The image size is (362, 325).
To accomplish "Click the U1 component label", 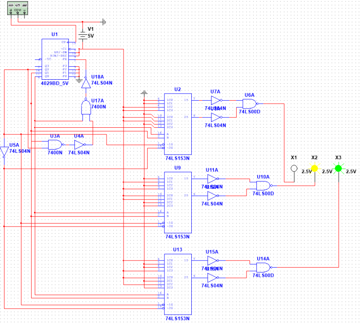I will click(x=54, y=34).
